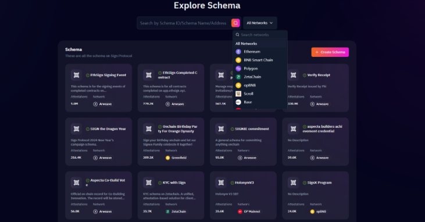425x222 pixels.
Task: Open the HolonymV3 schema
Action: point(243,195)
